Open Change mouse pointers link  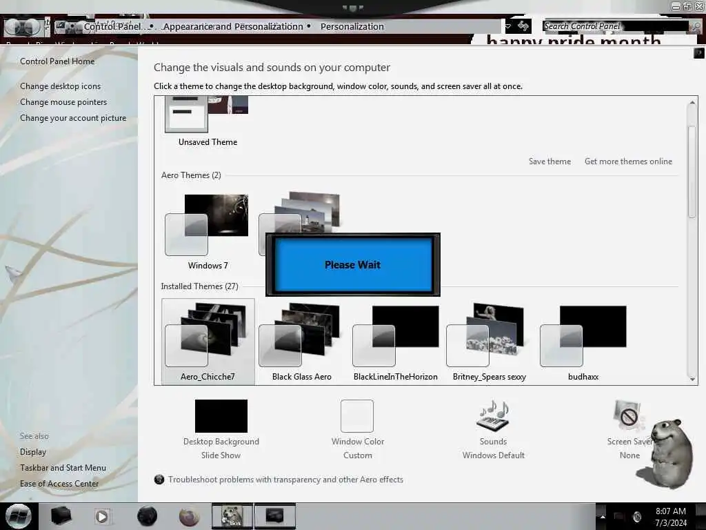tap(63, 102)
